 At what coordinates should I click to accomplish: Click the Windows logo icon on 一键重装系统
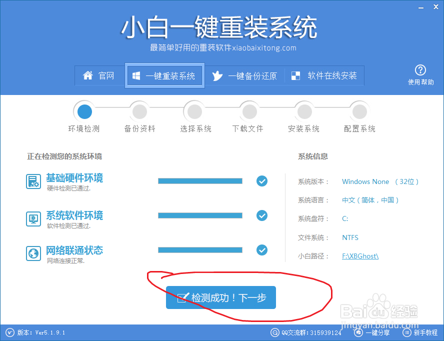136,75
